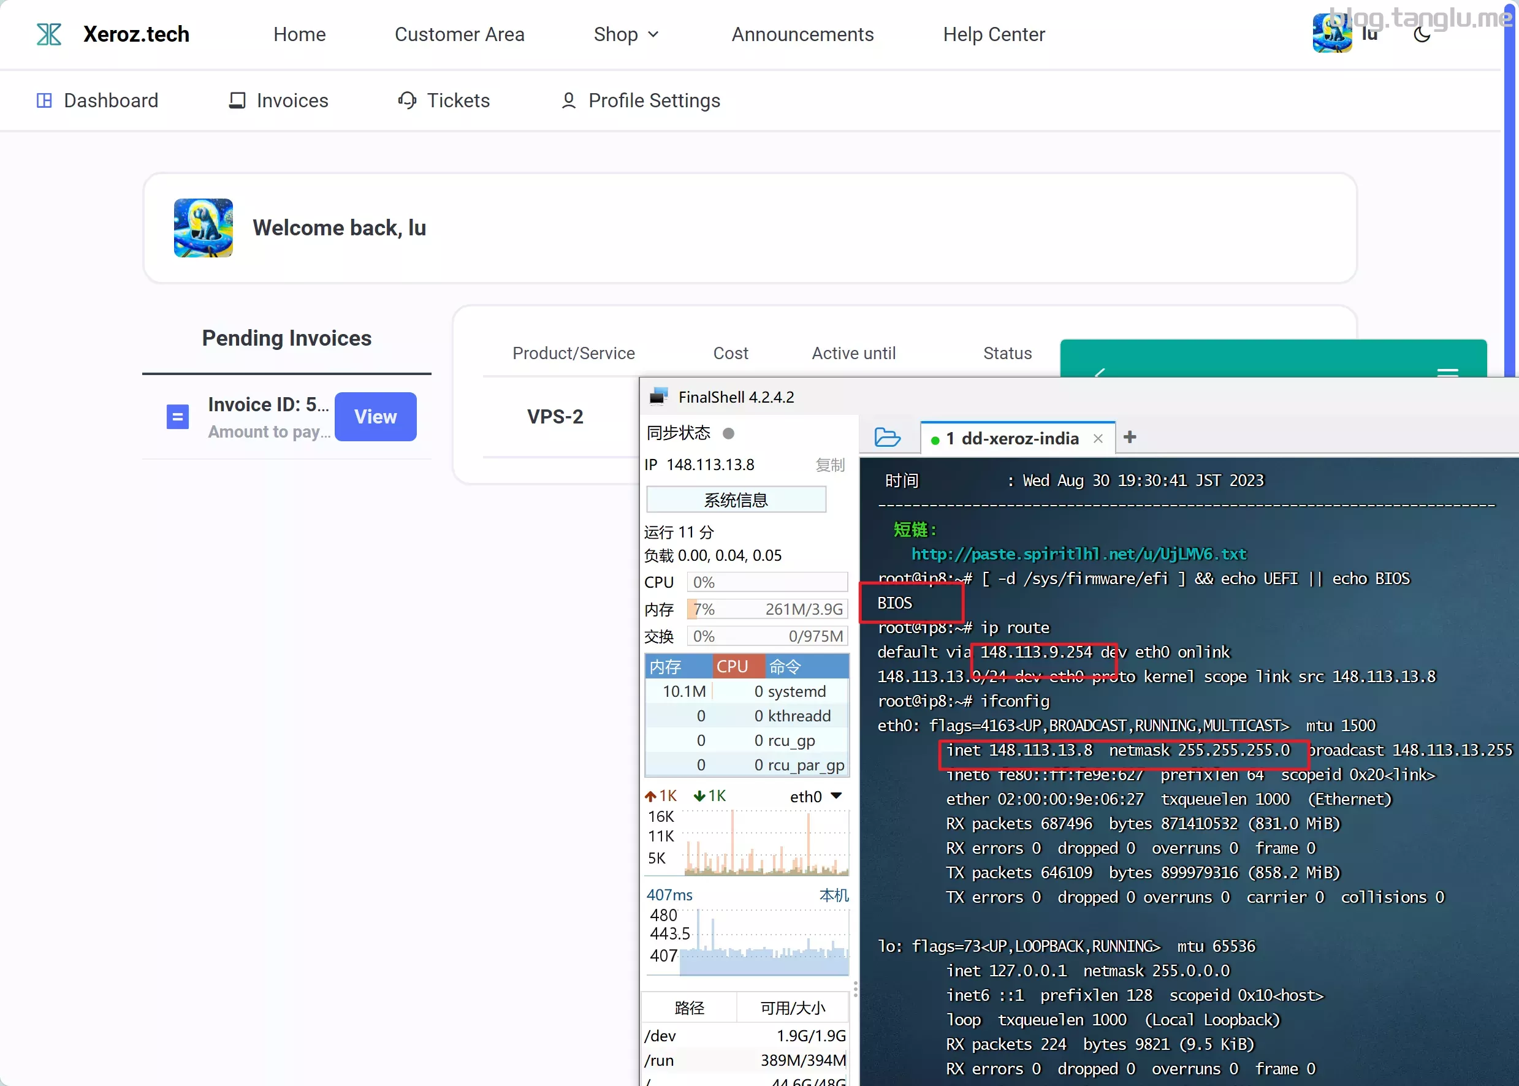Click the gray sync status dot
This screenshot has height=1086, width=1519.
[x=728, y=433]
